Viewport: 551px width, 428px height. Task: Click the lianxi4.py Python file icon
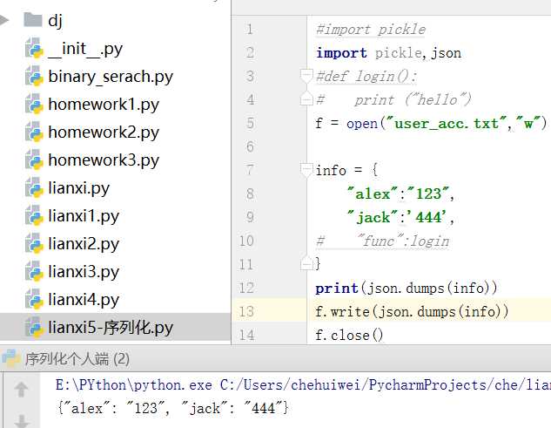point(34,298)
